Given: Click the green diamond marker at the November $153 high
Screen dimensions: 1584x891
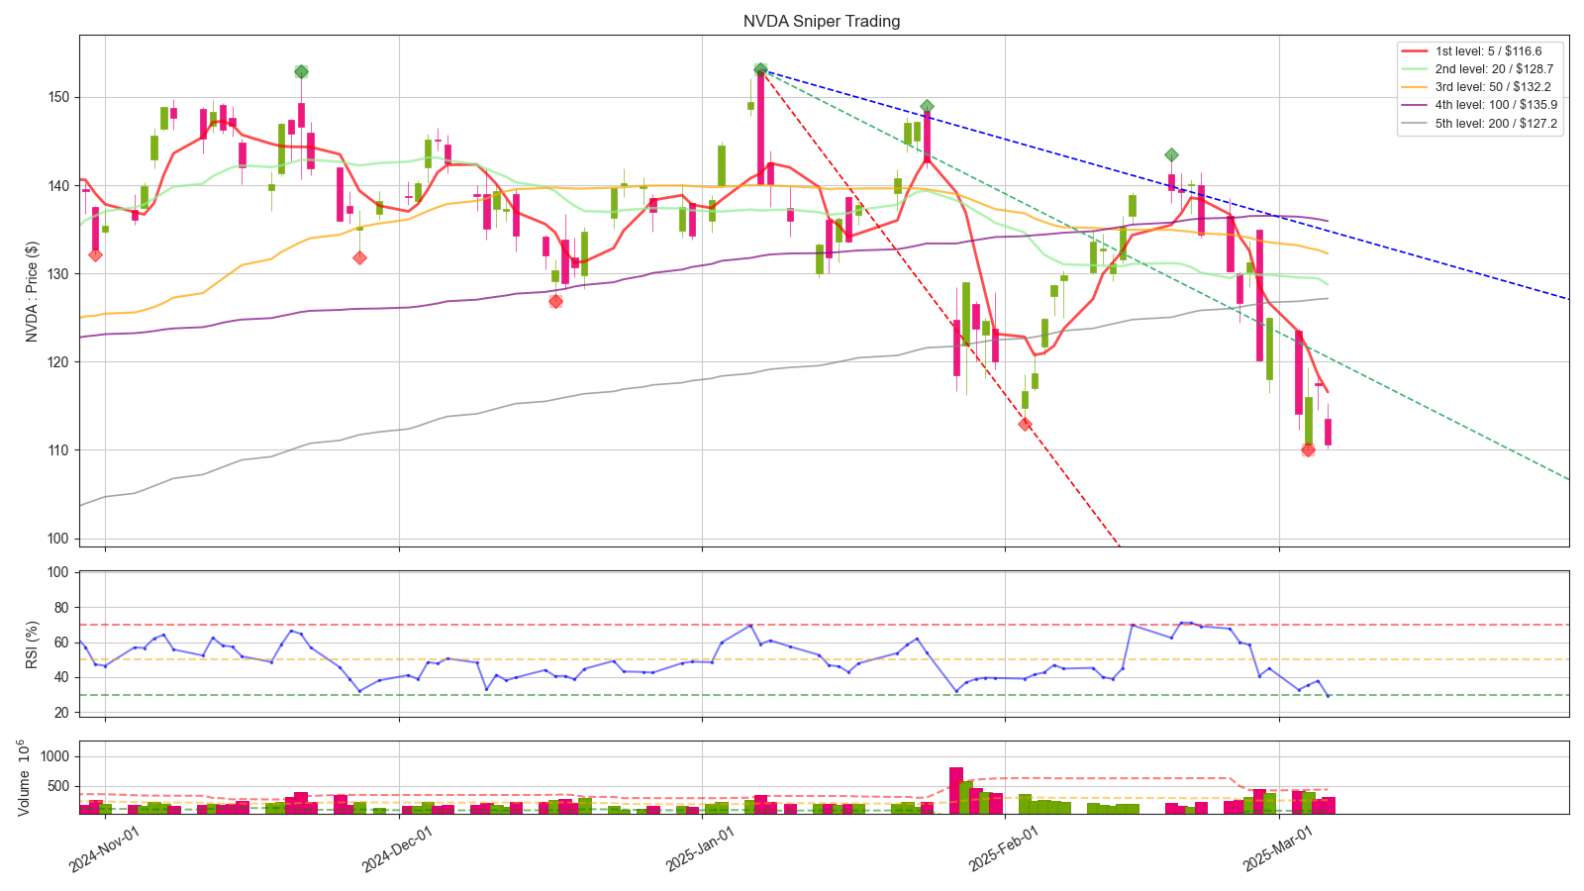Looking at the screenshot, I should pos(301,71).
